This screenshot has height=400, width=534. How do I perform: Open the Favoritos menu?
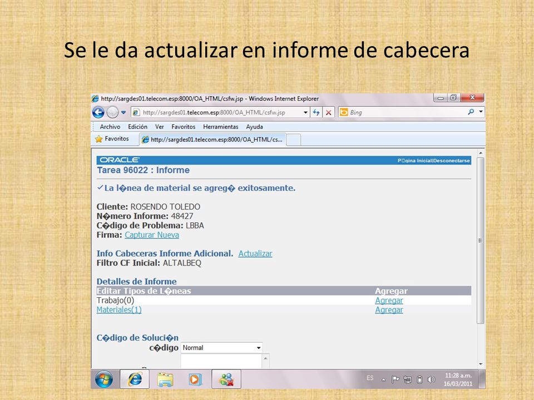(x=183, y=127)
